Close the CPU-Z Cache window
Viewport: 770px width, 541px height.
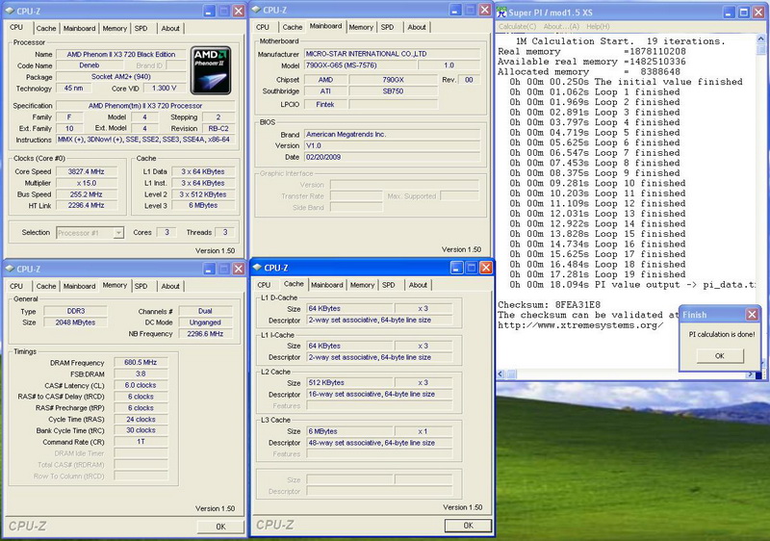point(484,268)
